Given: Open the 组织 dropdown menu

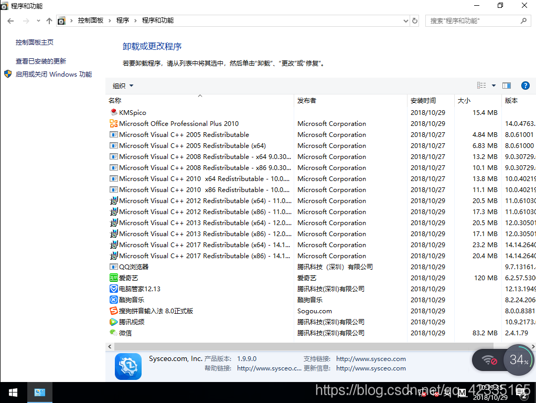Looking at the screenshot, I should (123, 86).
